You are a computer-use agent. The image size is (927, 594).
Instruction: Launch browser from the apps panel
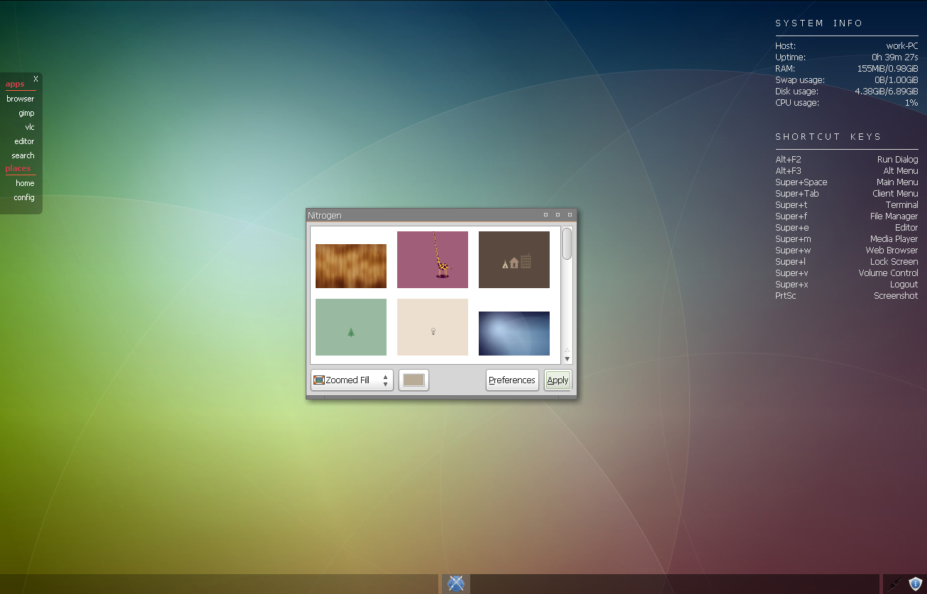click(21, 99)
